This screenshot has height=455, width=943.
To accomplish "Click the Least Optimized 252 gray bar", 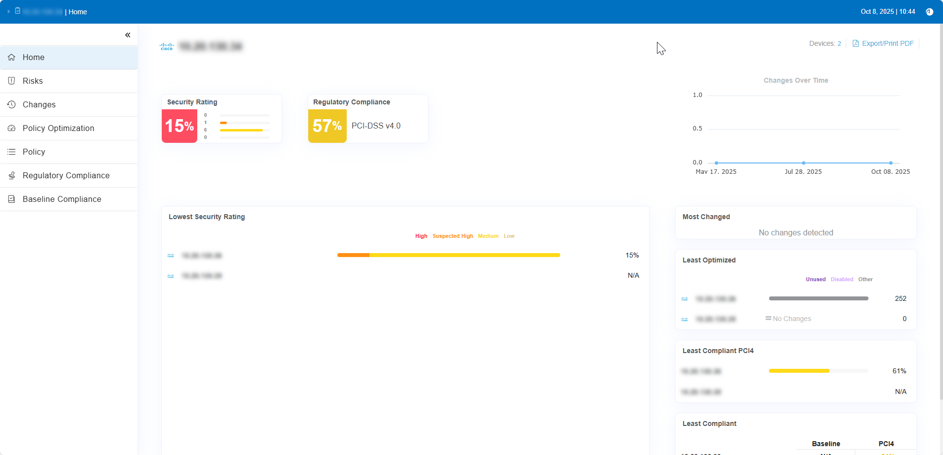I will click(818, 298).
